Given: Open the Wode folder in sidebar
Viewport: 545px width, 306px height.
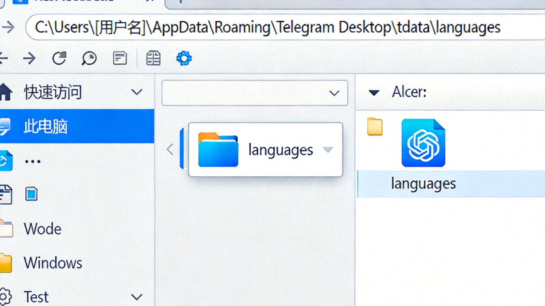Looking at the screenshot, I should tap(42, 229).
